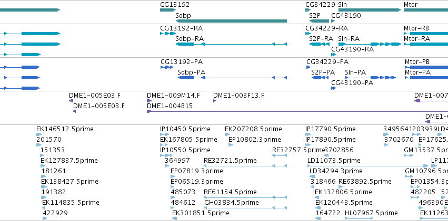448x221 pixels.
Task: Select the Sln gene glyph
Action: click(370, 10)
